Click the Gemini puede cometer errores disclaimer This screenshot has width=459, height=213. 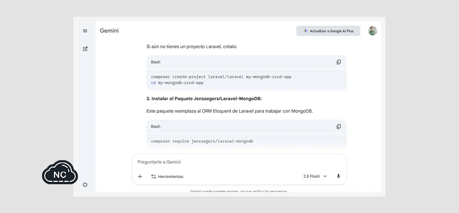click(239, 191)
